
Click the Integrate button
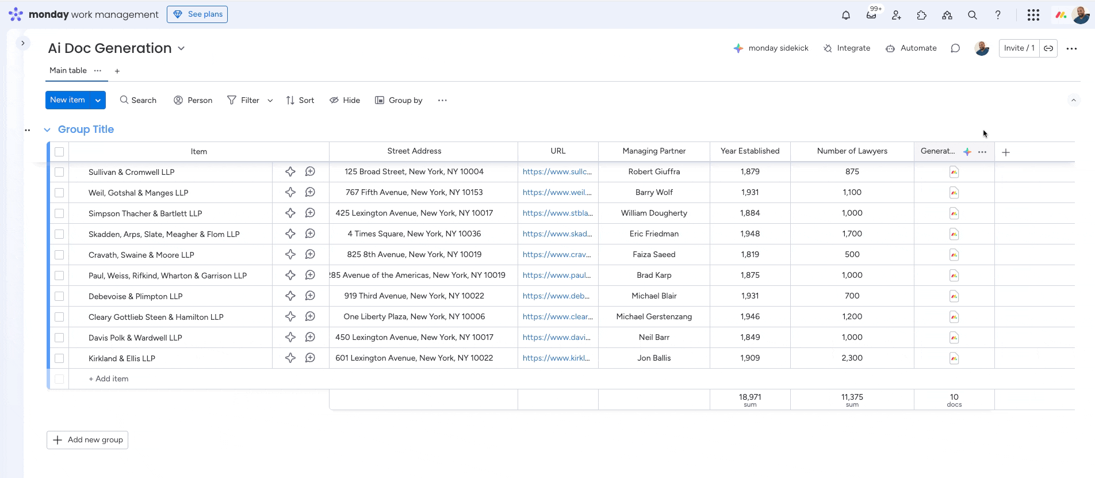point(847,48)
